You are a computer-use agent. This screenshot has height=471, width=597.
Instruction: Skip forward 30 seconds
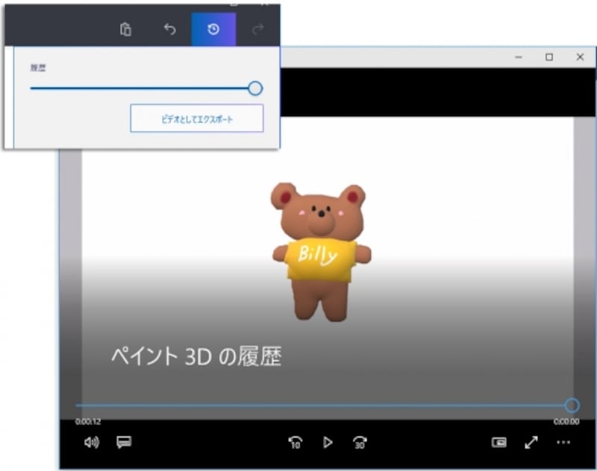pyautogui.click(x=360, y=443)
